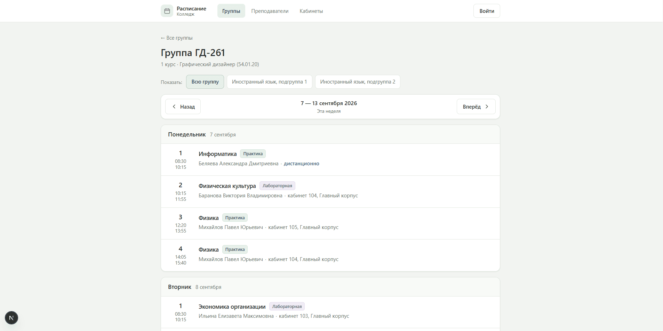
Task: Click the Monday 08:30 lesson time
Action: pyautogui.click(x=181, y=161)
